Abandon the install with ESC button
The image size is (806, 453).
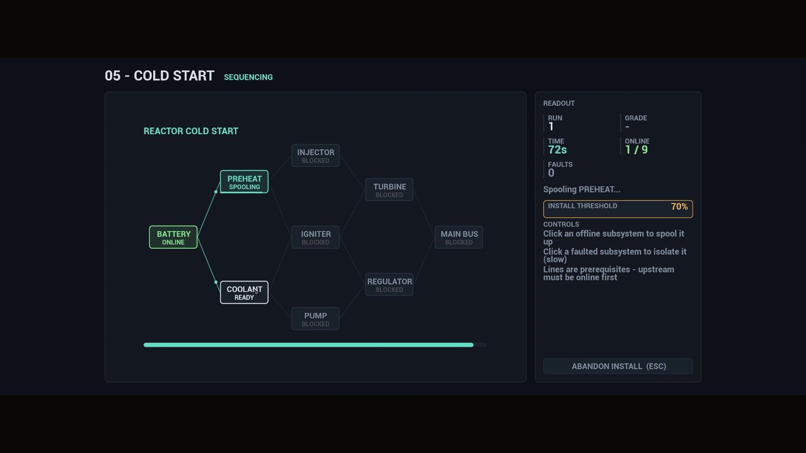coord(618,366)
